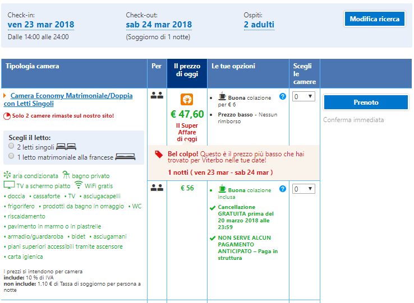Click the air conditioning snowflake icon
This screenshot has height=303, width=414.
pyautogui.click(x=7, y=175)
